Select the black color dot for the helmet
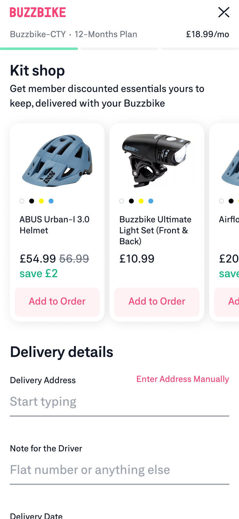The width and height of the screenshot is (239, 519). (32, 201)
